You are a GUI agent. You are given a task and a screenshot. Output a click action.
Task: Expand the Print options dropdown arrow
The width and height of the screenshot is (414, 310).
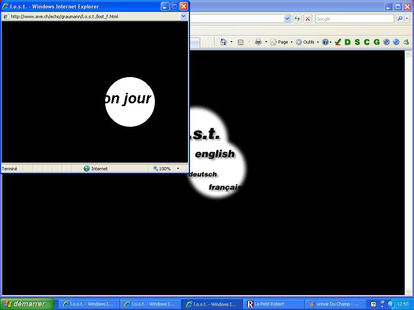click(x=266, y=42)
